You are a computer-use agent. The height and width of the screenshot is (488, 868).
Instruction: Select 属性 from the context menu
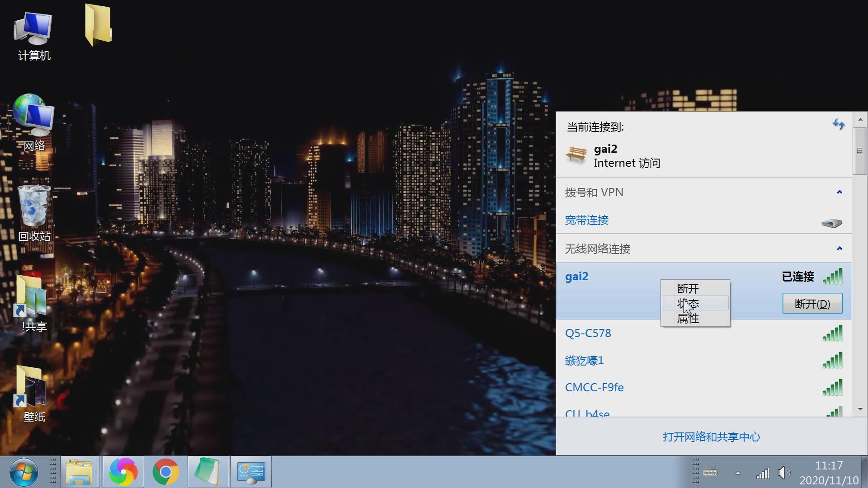tap(688, 319)
